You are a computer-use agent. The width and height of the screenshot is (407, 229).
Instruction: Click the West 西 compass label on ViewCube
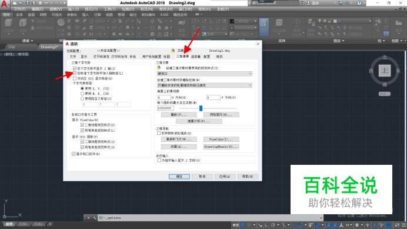(x=371, y=71)
